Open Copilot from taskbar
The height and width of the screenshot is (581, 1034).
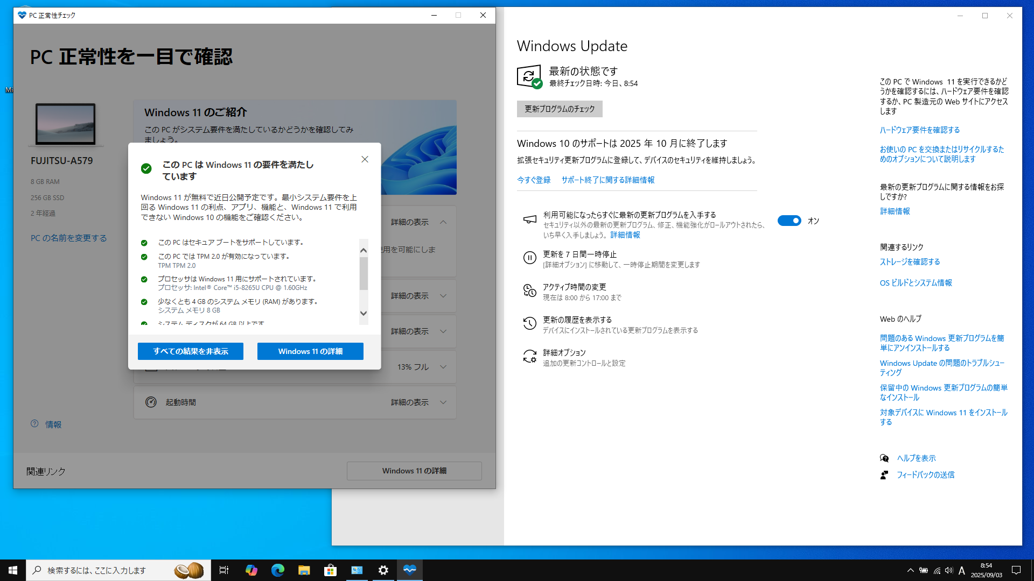point(251,570)
